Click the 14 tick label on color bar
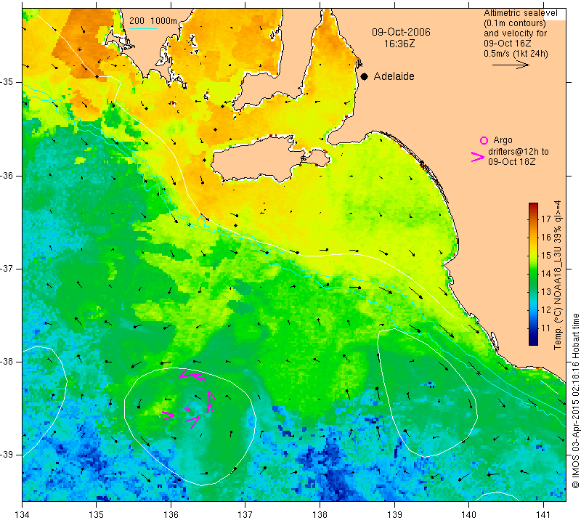581x523 pixels. 546,274
